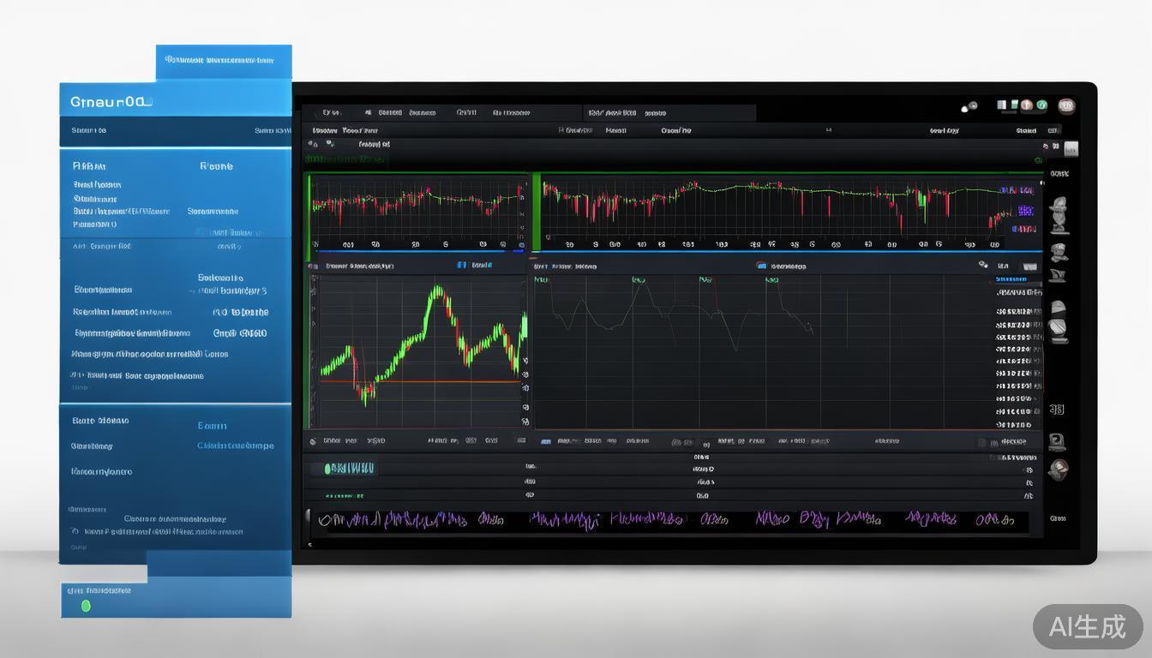Click the large green candlestick chart

[418, 351]
